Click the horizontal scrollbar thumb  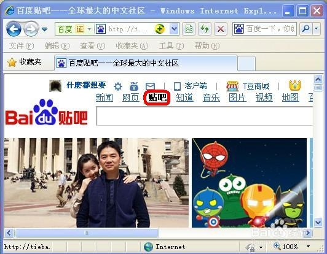pos(87,233)
